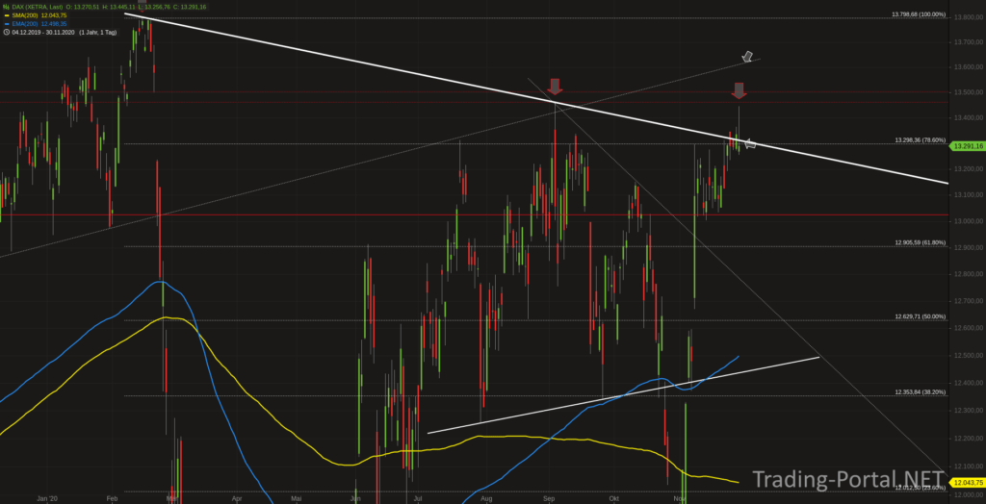The width and height of the screenshot is (986, 504).
Task: Click the yellow SMA(200) legend color marker
Action: pyautogui.click(x=6, y=15)
